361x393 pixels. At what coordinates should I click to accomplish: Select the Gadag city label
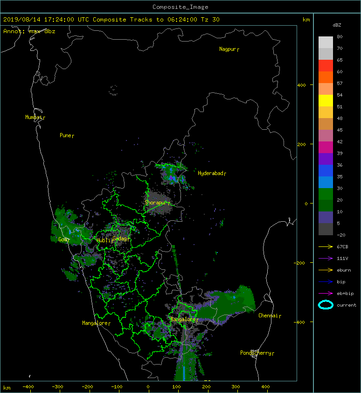point(120,239)
